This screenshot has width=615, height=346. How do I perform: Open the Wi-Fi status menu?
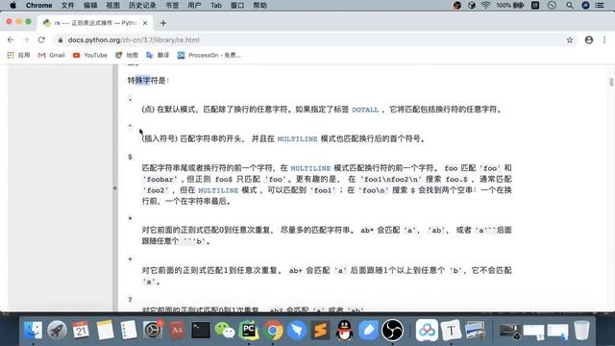[x=486, y=6]
